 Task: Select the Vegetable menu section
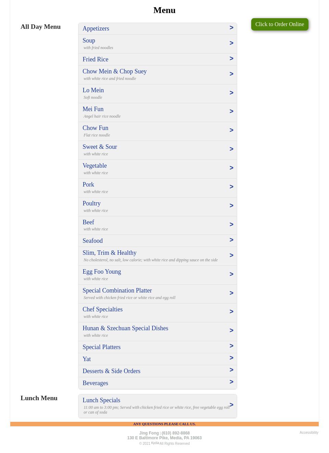click(x=95, y=166)
